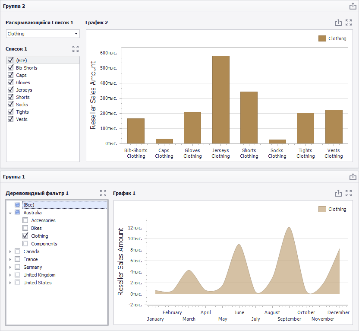Maximize the Список 1 list panel
The height and width of the screenshot is (331, 359).
tap(76, 49)
